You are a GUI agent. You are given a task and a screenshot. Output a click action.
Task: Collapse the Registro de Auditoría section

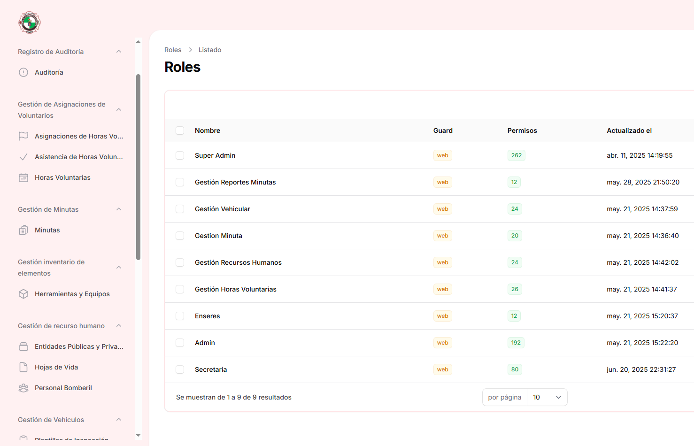tap(119, 52)
